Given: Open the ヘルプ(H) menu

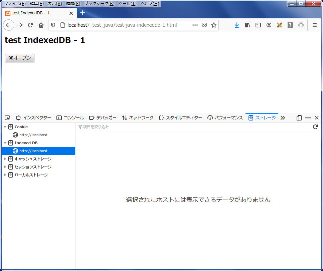Looking at the screenshot, I should (150, 4).
